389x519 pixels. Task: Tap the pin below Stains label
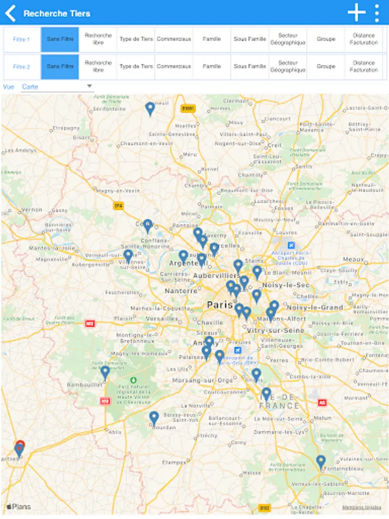(238, 267)
